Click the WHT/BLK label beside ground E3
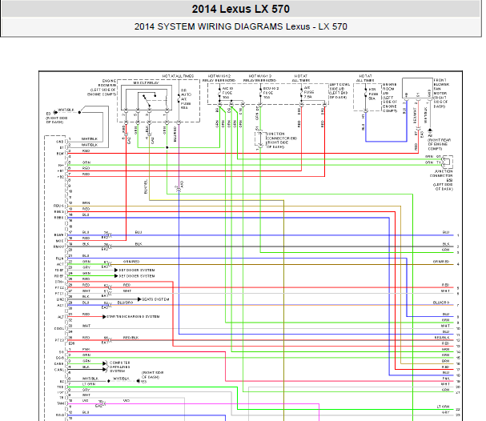This screenshot has width=486, height=421. tap(66, 110)
